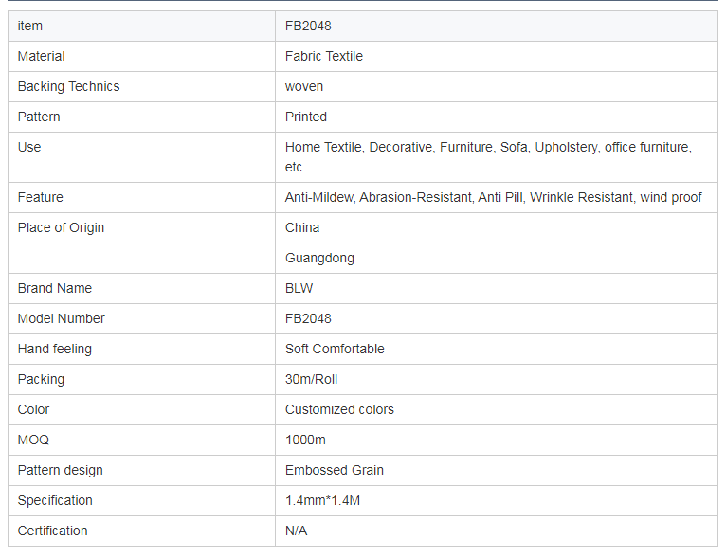Click the 'Printed' pattern value
This screenshot has height=558, width=726.
(306, 117)
